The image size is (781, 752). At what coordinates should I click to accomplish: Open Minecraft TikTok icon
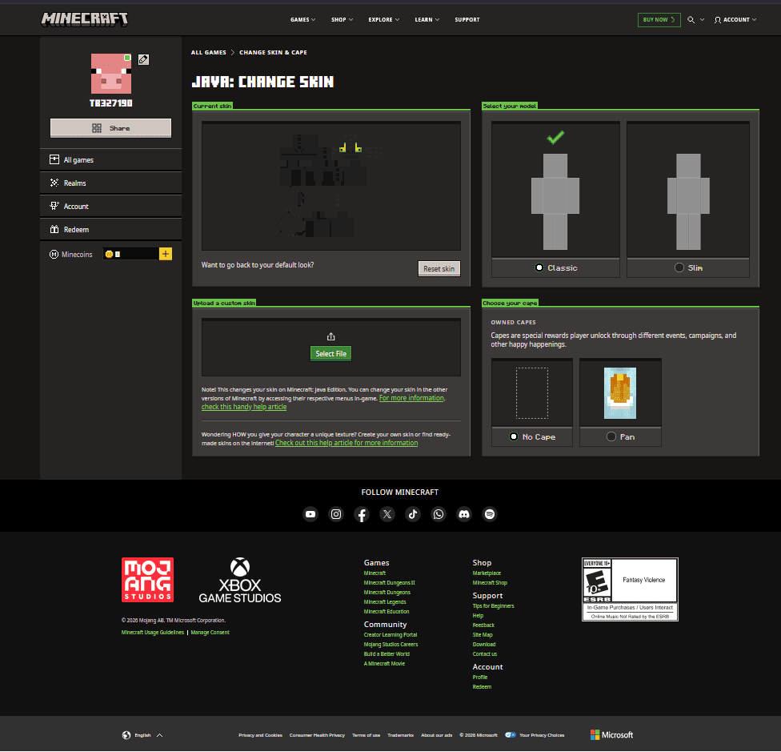coord(413,514)
